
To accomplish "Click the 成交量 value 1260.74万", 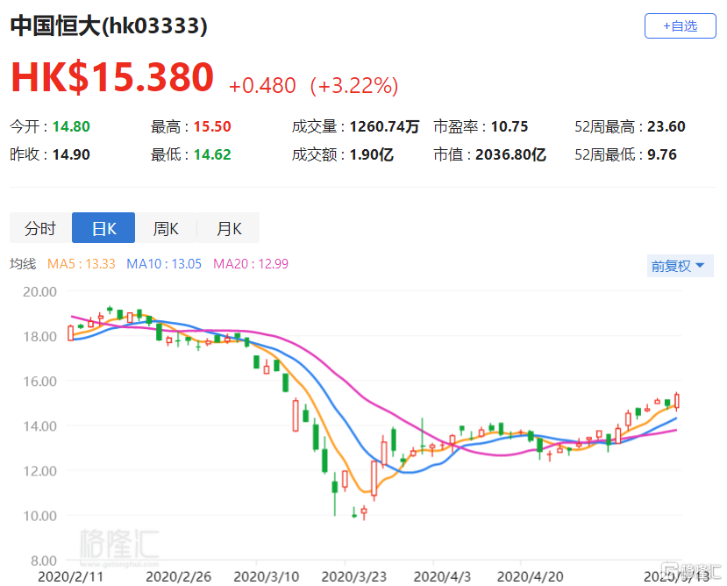I will click(384, 127).
